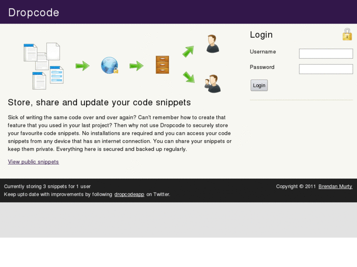Click the 'Username' label
This screenshot has width=357, height=267.
coord(263,51)
